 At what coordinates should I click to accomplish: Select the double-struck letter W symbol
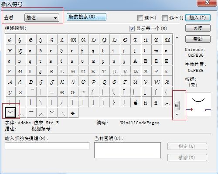coord(136,72)
